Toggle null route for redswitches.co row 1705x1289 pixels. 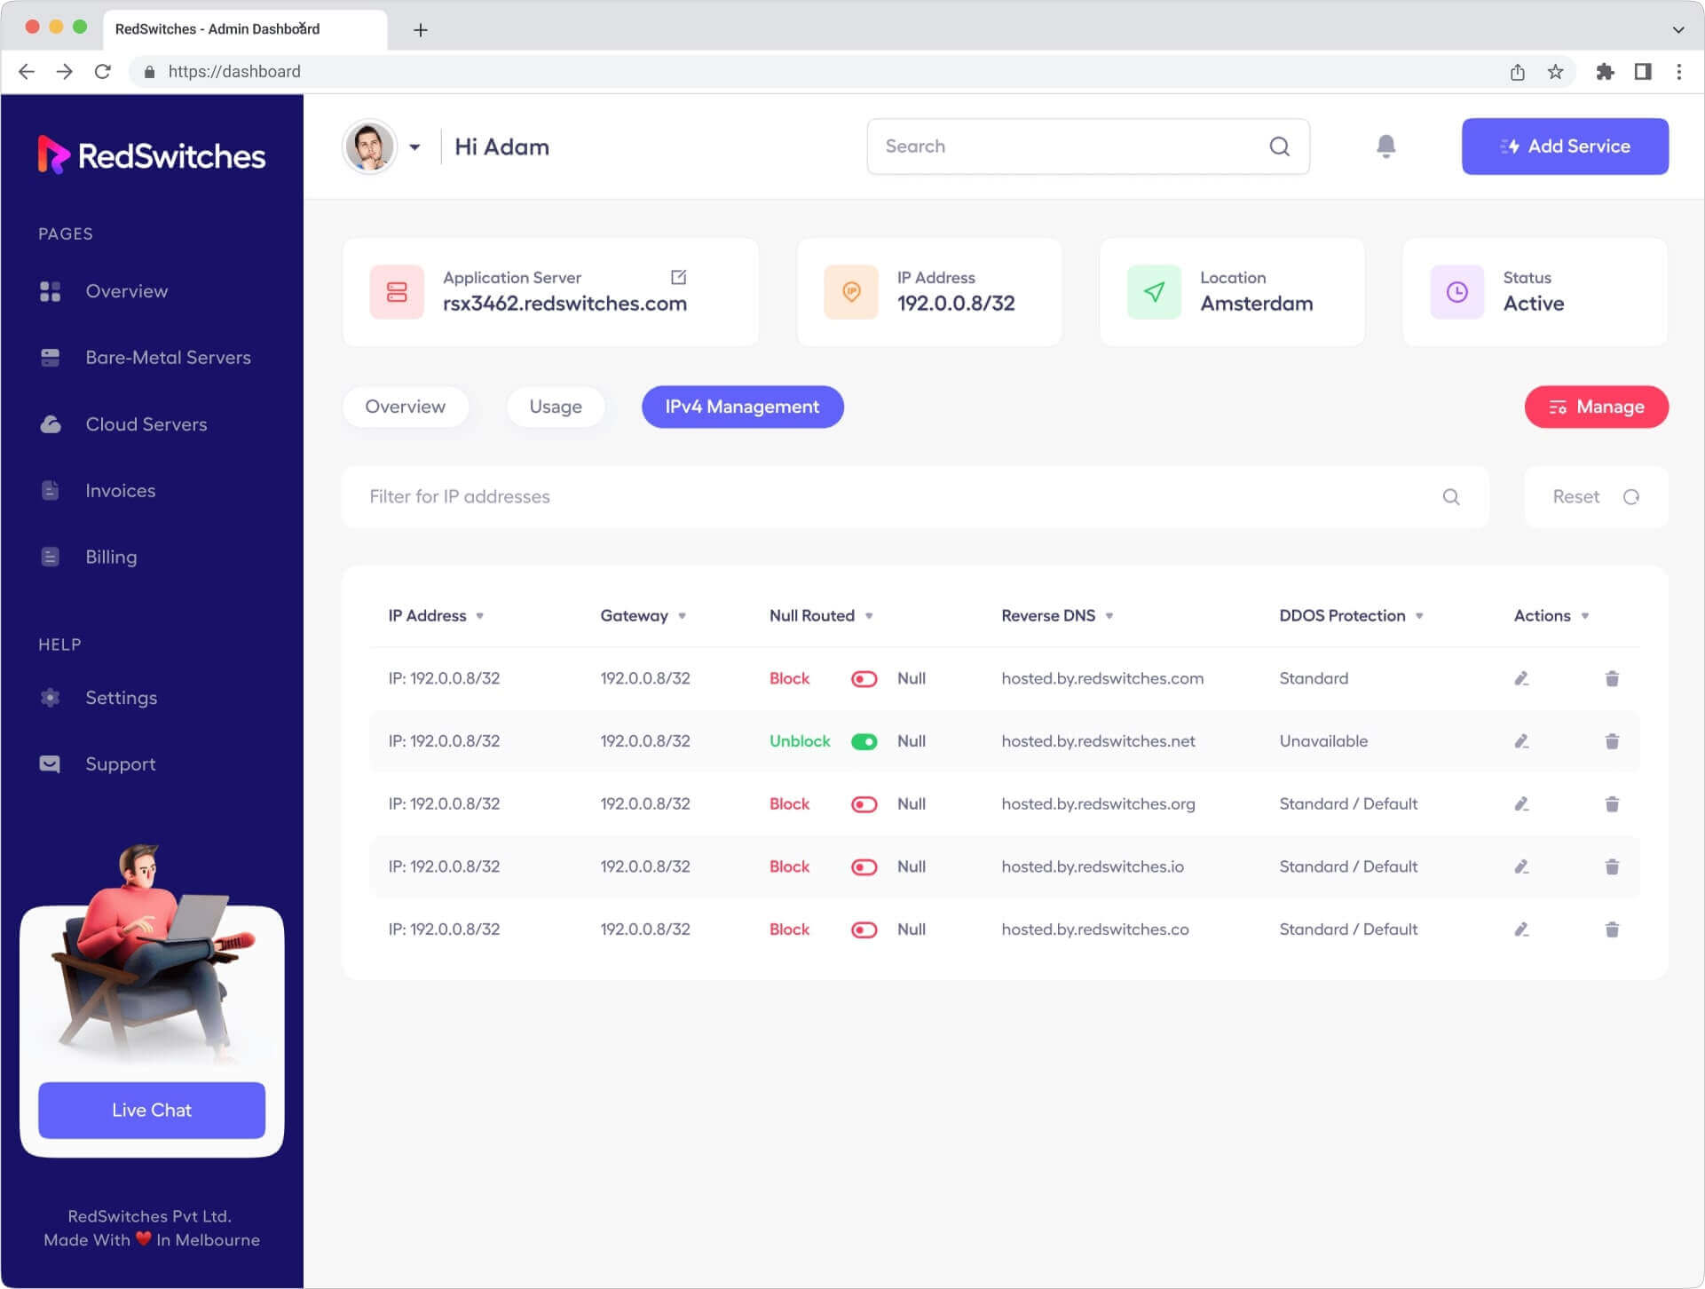[x=864, y=929]
